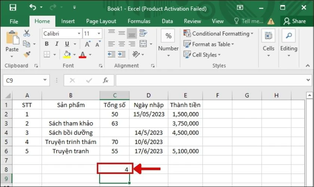Open the Data tab
This screenshot has width=314, height=187.
[x=167, y=21]
